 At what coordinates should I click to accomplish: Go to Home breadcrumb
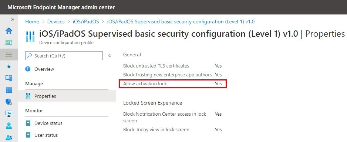[x=32, y=22]
